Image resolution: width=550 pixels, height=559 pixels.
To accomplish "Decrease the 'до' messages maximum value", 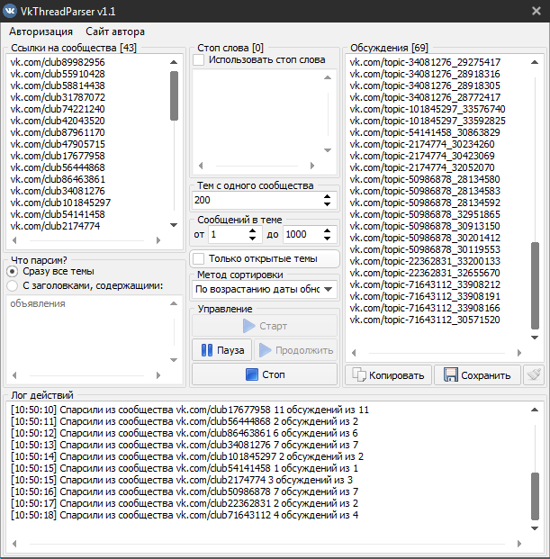I will 328,239.
